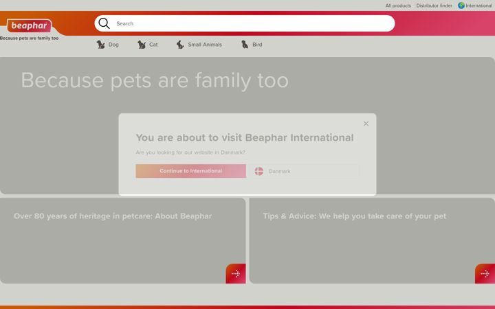This screenshot has height=309, width=495.
Task: Expand the International region selector
Action: [475, 5]
